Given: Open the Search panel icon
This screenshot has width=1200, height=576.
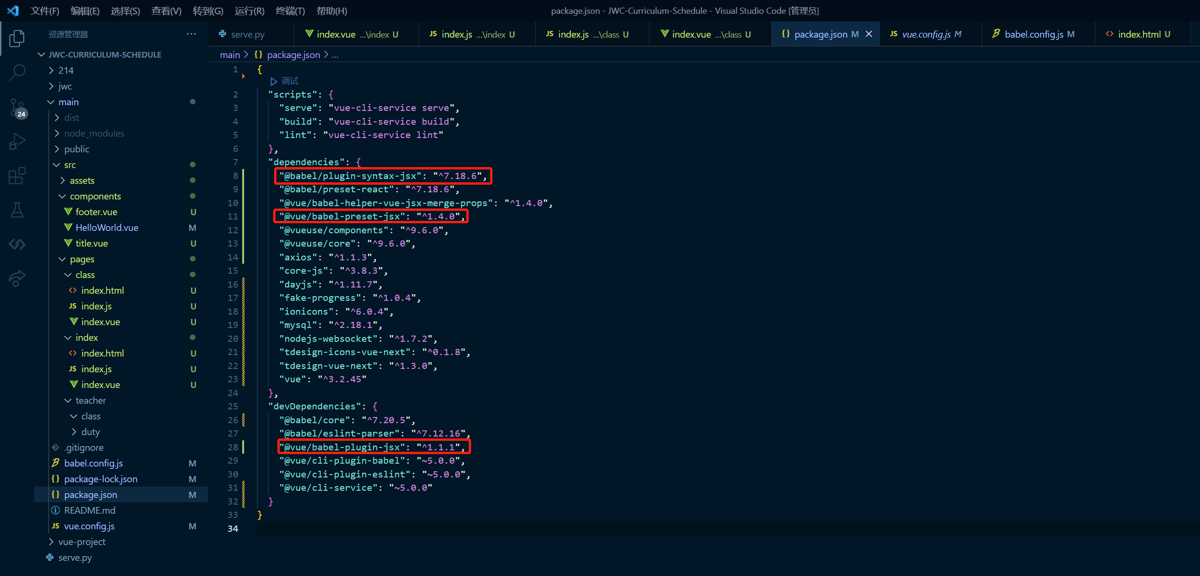Looking at the screenshot, I should (17, 72).
